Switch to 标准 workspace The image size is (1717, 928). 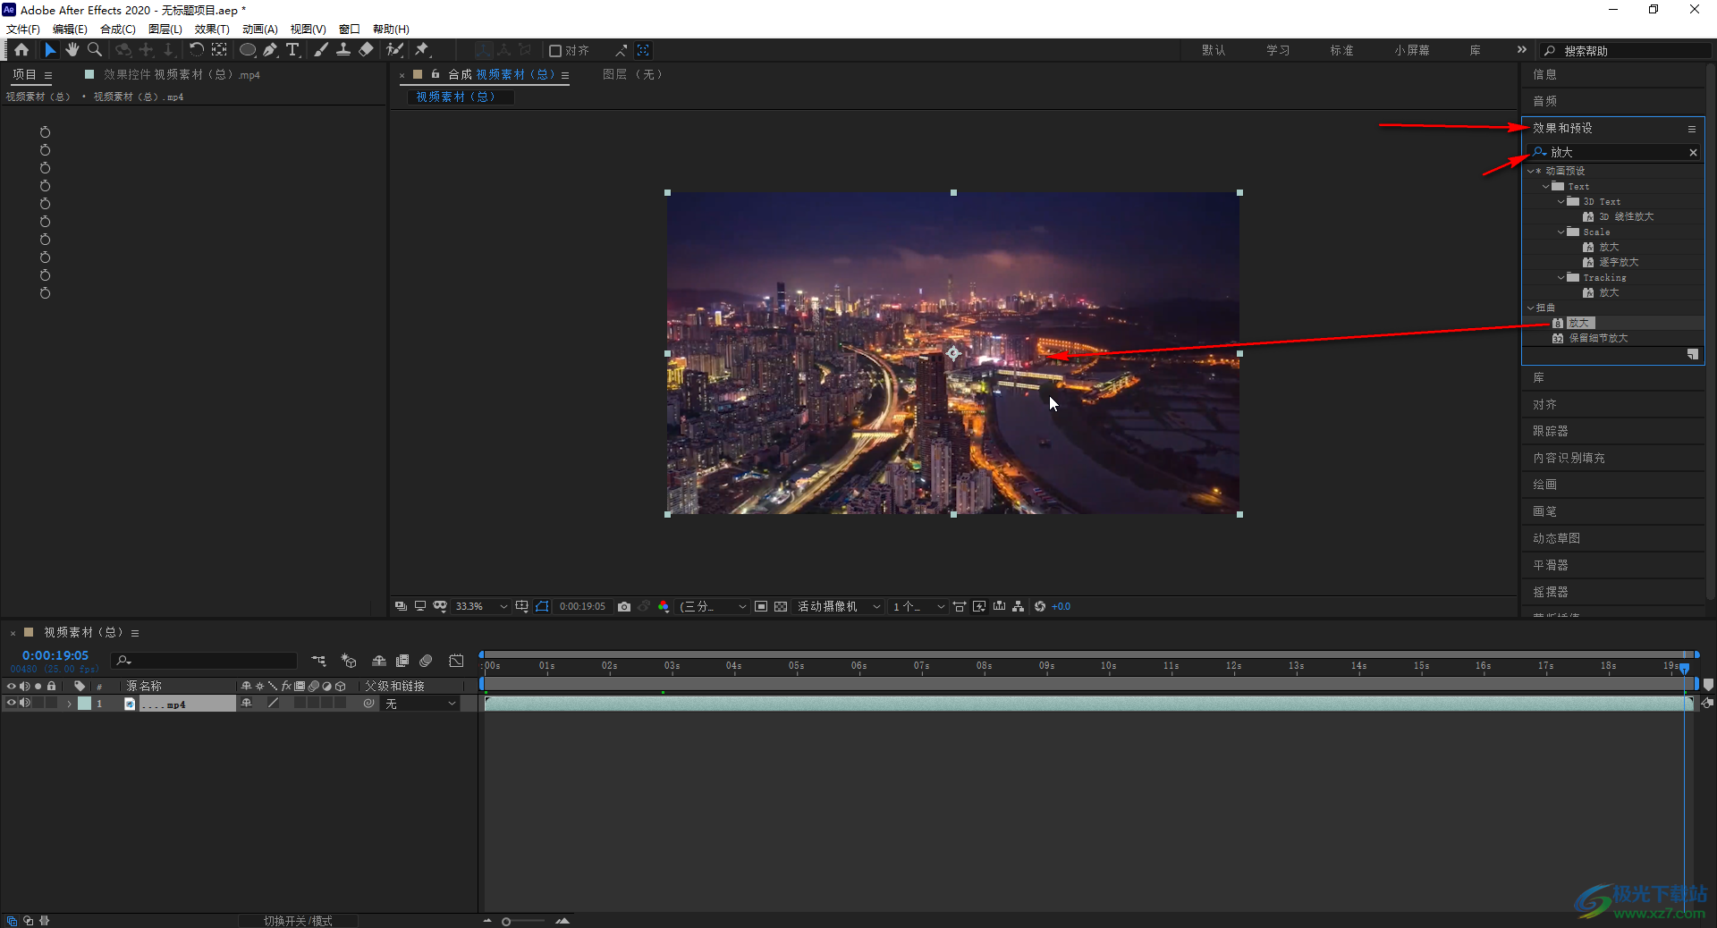[x=1341, y=51]
